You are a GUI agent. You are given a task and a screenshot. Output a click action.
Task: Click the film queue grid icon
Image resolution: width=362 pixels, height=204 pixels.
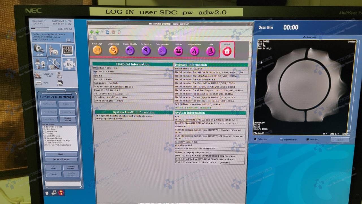point(59,75)
